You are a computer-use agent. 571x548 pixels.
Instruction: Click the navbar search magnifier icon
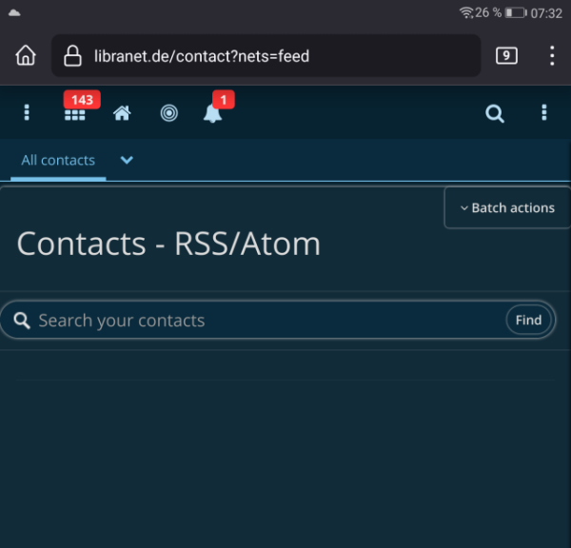click(x=495, y=113)
